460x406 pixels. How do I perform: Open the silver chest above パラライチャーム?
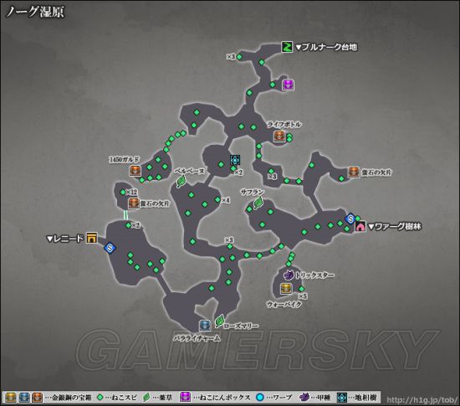(x=205, y=326)
